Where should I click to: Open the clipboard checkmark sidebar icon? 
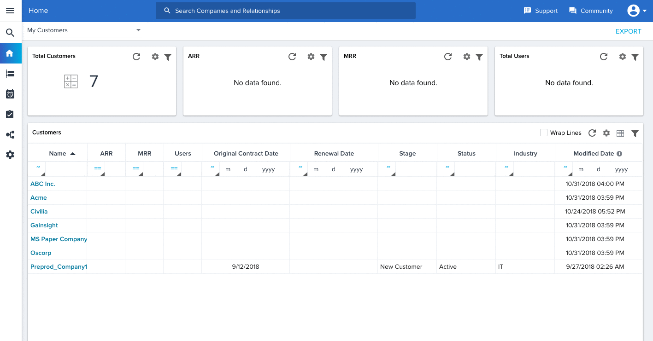(x=10, y=114)
